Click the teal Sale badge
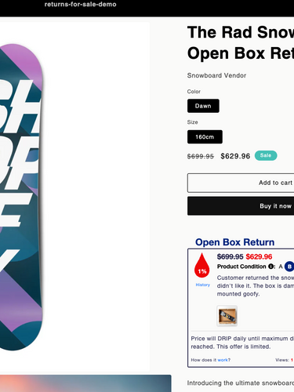Screen dimensions: 294x392 click(x=266, y=155)
